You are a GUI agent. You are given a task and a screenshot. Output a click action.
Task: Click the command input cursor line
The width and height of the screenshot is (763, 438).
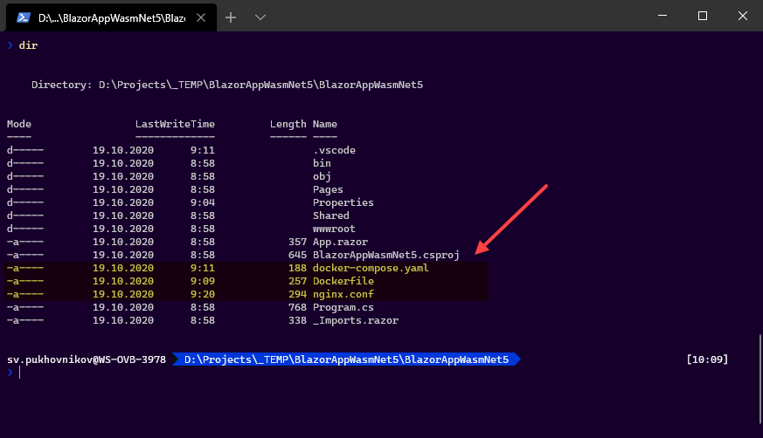(x=19, y=373)
